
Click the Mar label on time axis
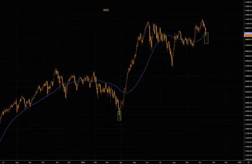pyautogui.click(x=107, y=163)
